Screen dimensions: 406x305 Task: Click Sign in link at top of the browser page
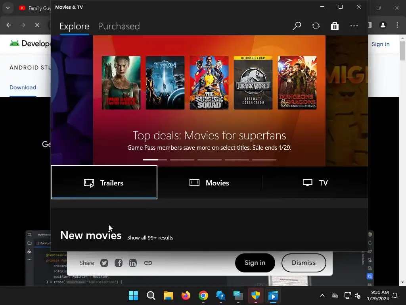coord(380,44)
